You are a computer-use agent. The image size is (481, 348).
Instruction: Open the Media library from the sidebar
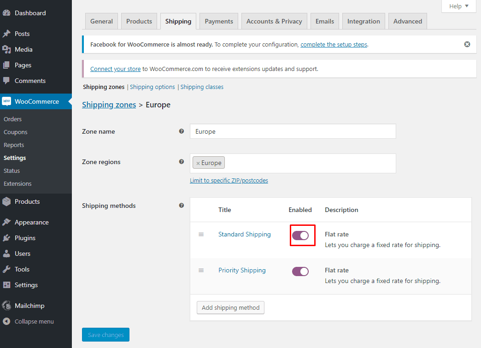click(22, 49)
